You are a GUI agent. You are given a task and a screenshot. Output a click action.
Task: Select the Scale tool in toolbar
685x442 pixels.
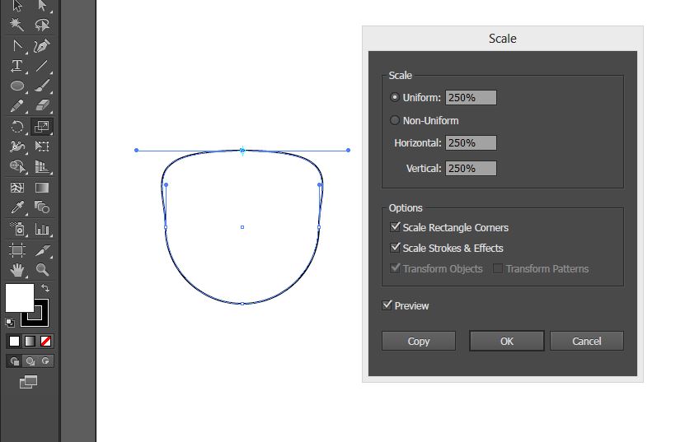click(42, 127)
